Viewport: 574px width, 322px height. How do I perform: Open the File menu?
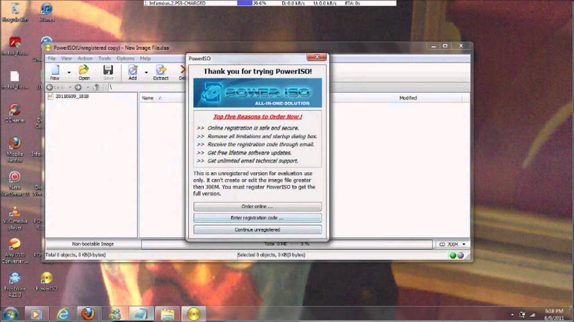coord(52,59)
